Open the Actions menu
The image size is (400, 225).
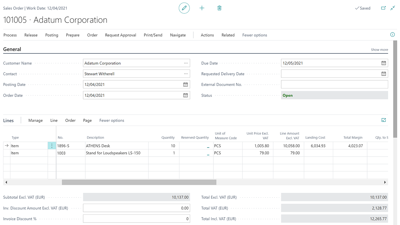coord(207,35)
